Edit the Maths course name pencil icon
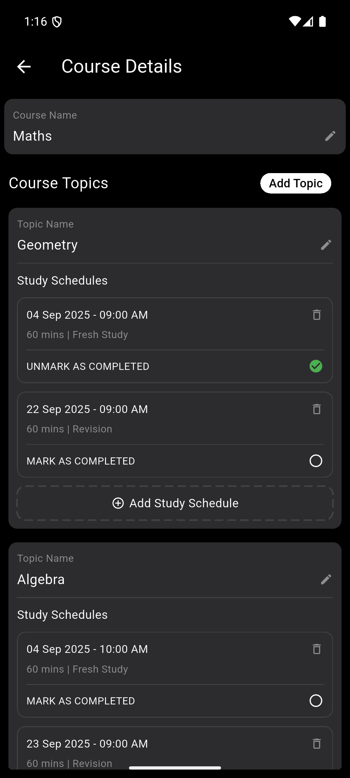 (330, 136)
